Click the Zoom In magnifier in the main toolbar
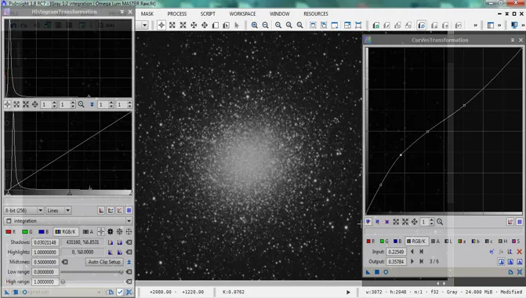526x298 pixels. coord(255,25)
